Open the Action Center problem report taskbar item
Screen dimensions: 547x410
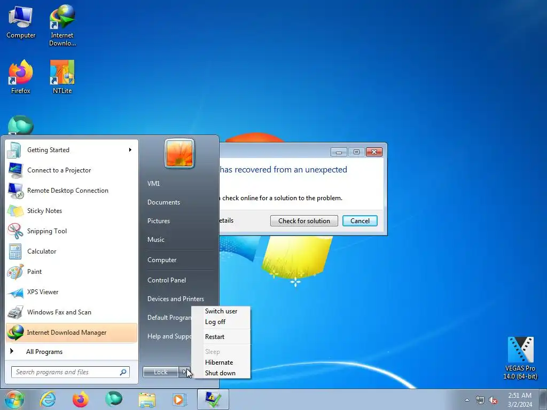213,399
